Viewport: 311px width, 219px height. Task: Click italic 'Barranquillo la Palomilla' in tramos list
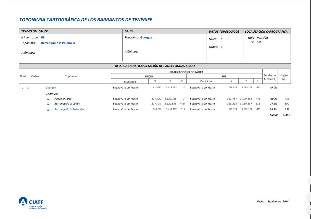coord(69,109)
